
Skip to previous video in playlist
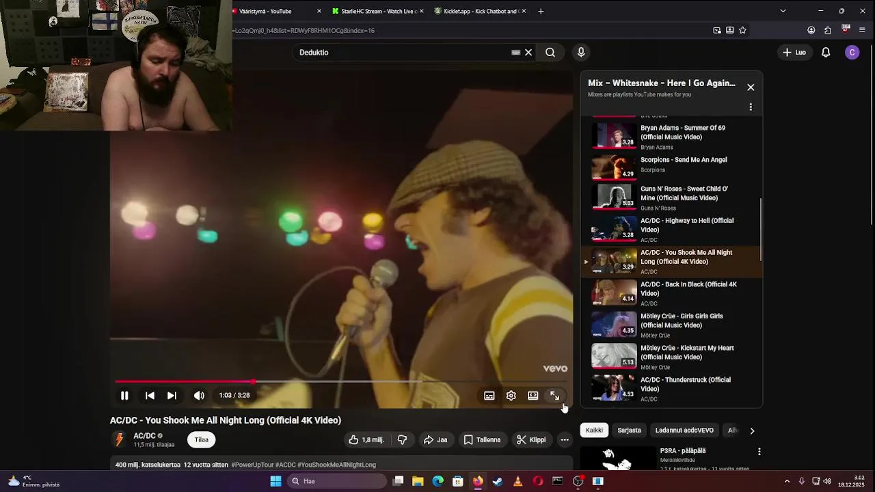click(150, 396)
